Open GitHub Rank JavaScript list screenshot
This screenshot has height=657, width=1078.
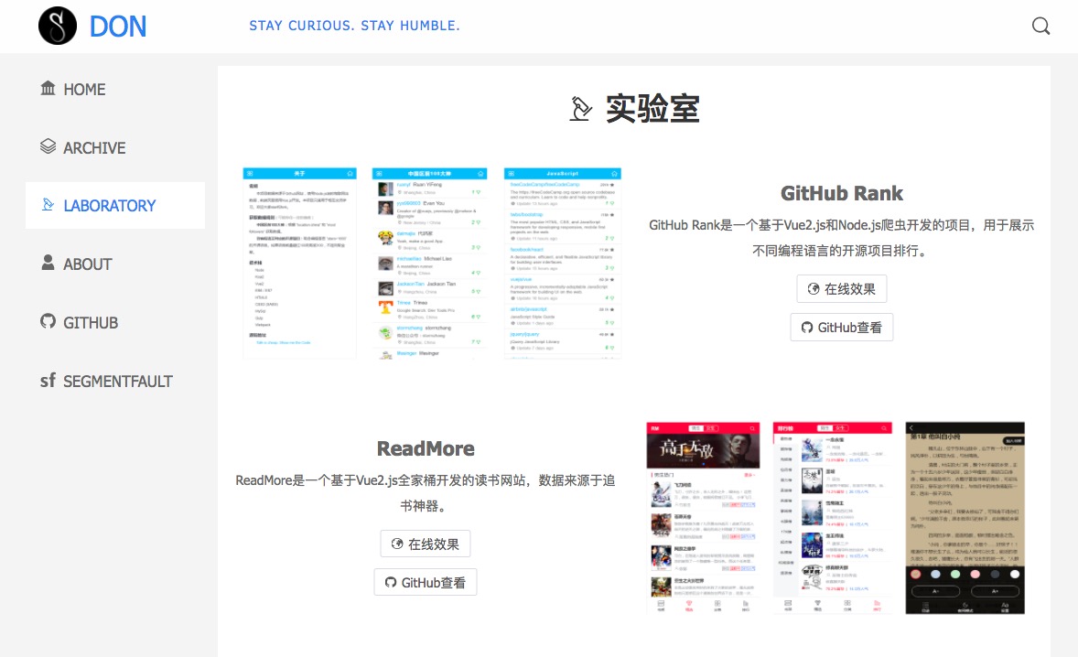(563, 263)
